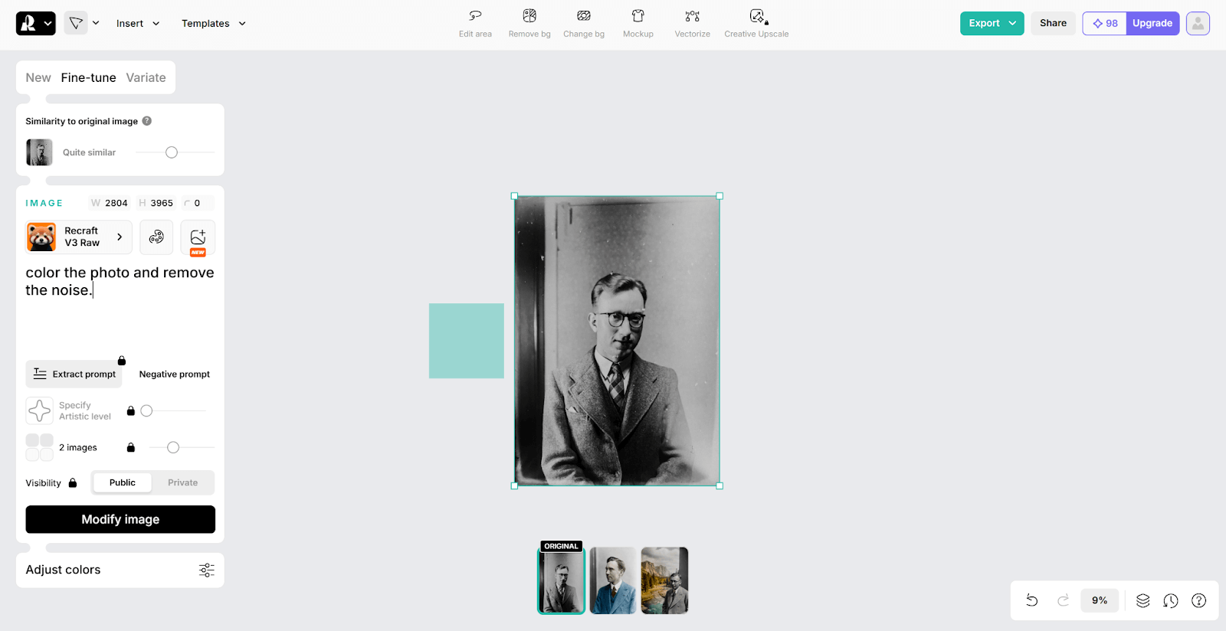Click the Modify image button

point(120,519)
